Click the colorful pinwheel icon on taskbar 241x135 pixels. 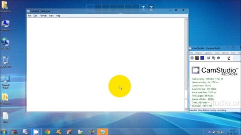92,132
